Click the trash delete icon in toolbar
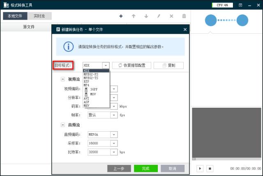 [184, 16]
